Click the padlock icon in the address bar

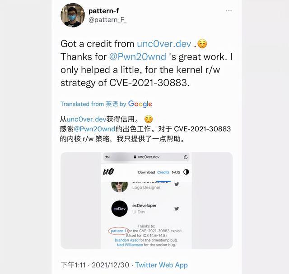pyautogui.click(x=135, y=157)
